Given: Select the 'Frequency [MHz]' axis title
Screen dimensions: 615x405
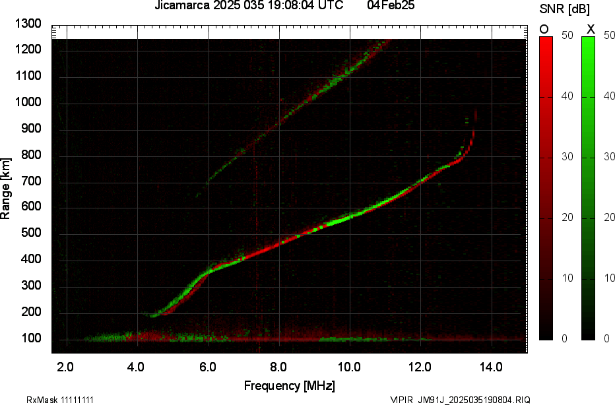Looking at the screenshot, I should click(x=290, y=385).
